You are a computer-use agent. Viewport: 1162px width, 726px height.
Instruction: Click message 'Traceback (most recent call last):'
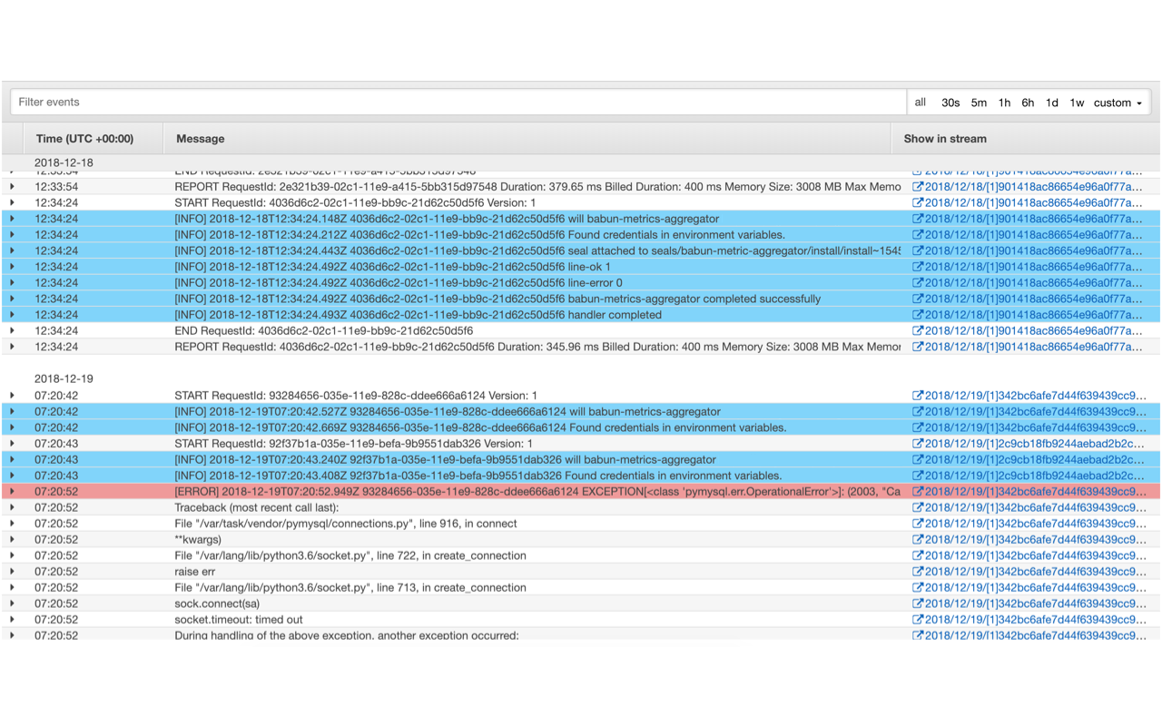pyautogui.click(x=256, y=507)
